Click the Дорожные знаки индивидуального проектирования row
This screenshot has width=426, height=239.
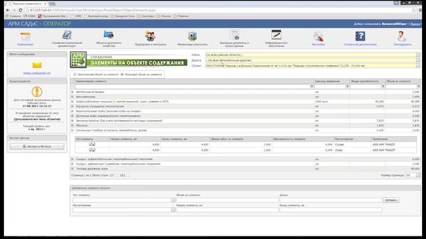point(246,116)
